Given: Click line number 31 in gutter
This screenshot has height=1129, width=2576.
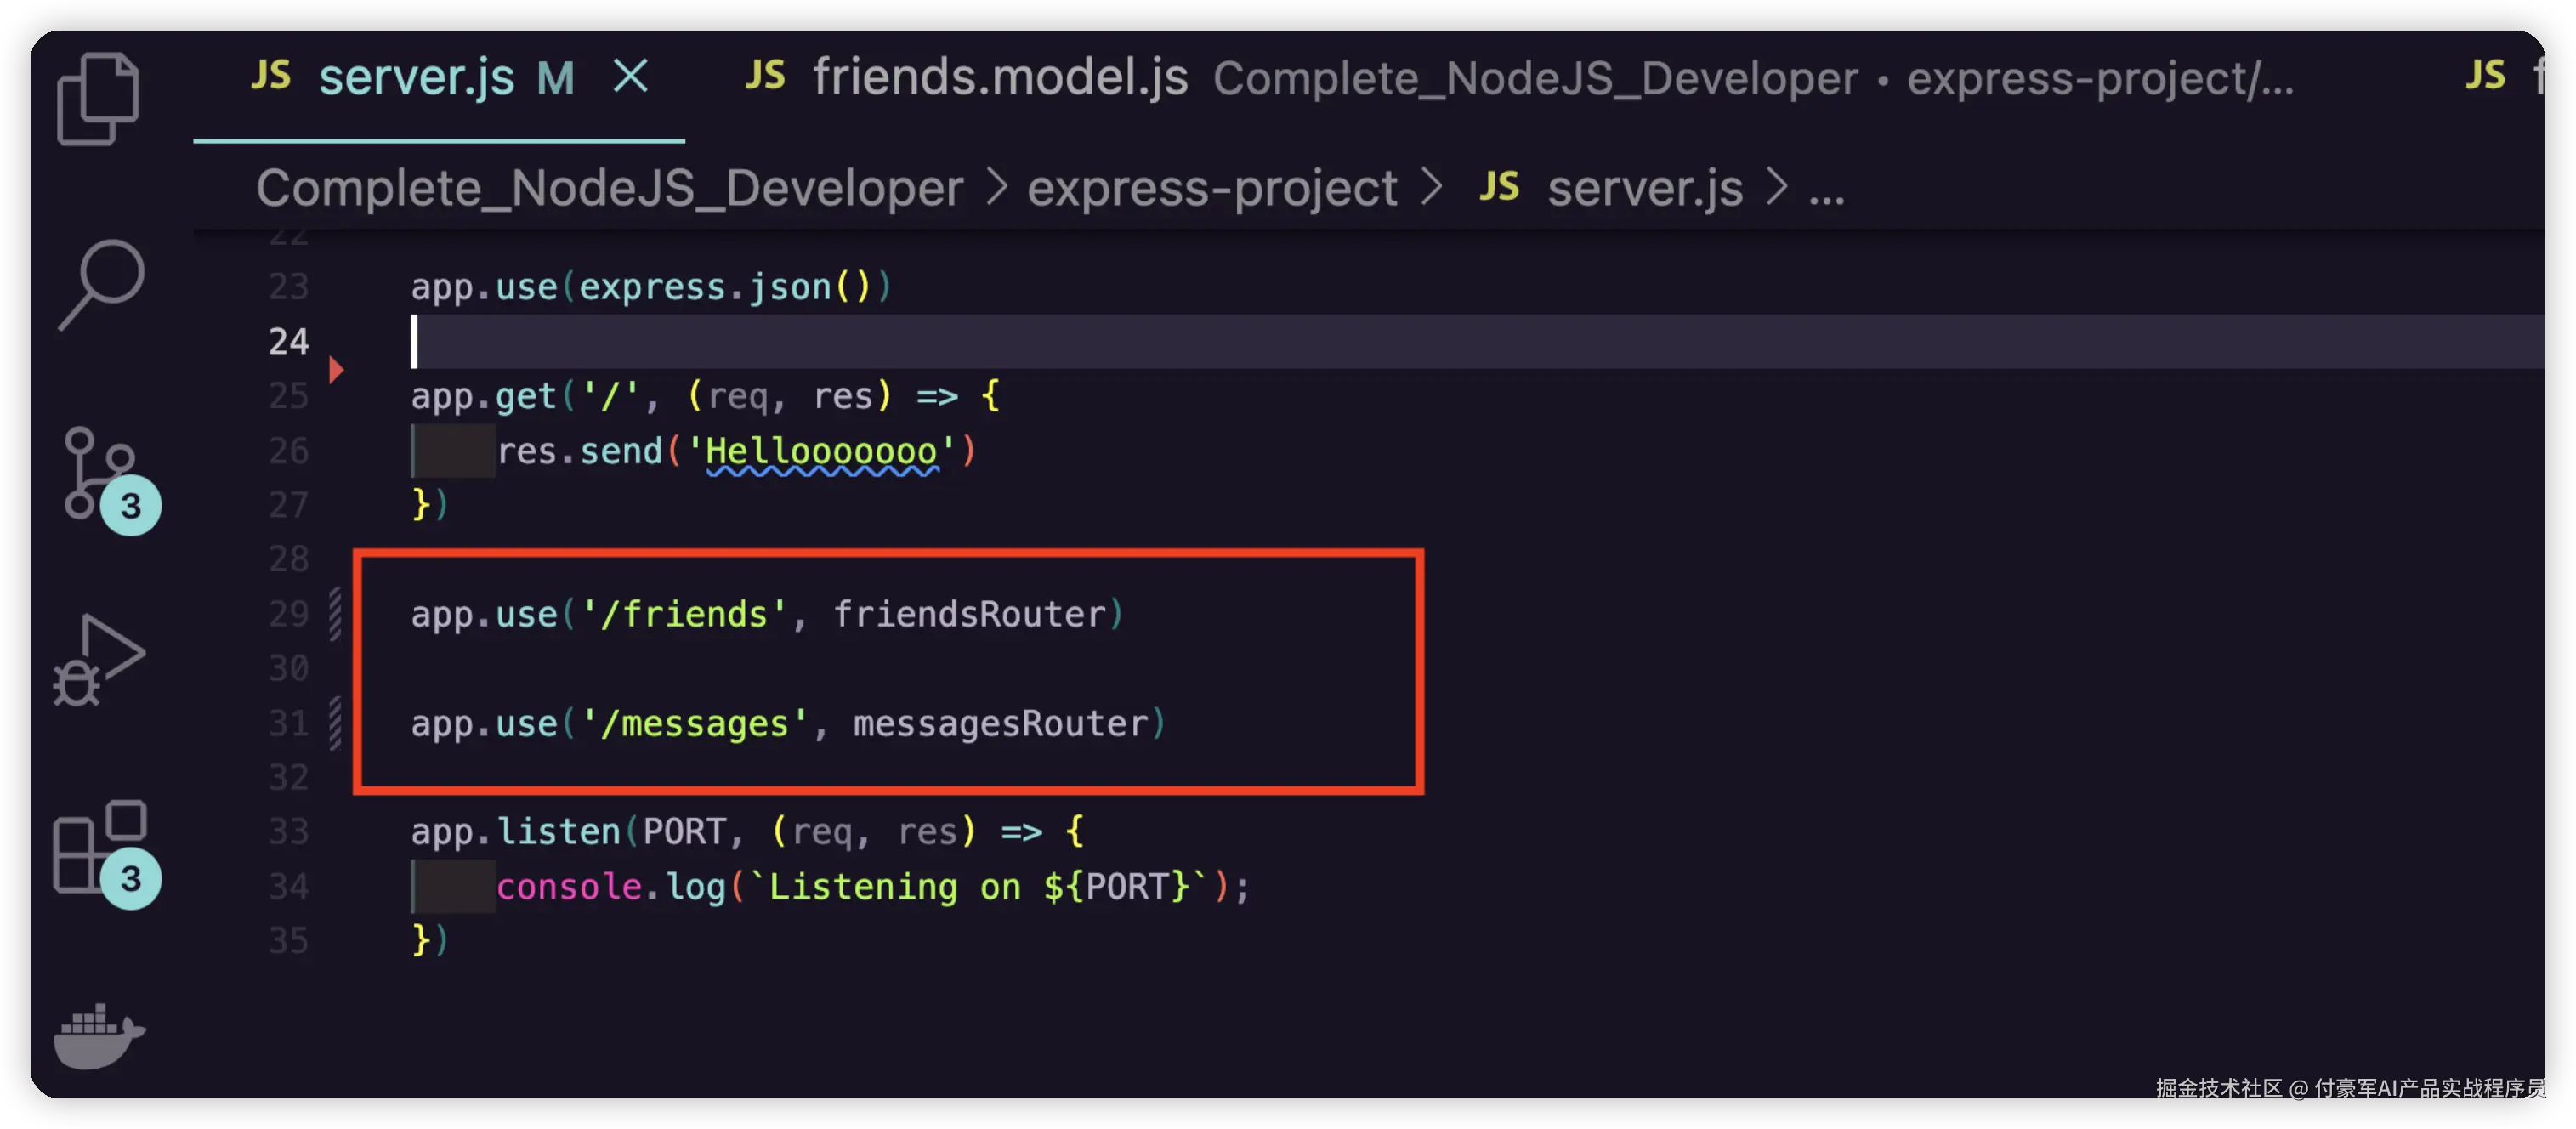Looking at the screenshot, I should (x=289, y=723).
